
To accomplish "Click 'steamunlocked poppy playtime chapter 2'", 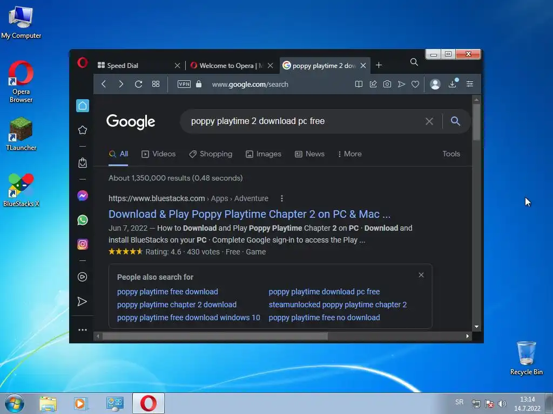I will [x=338, y=305].
